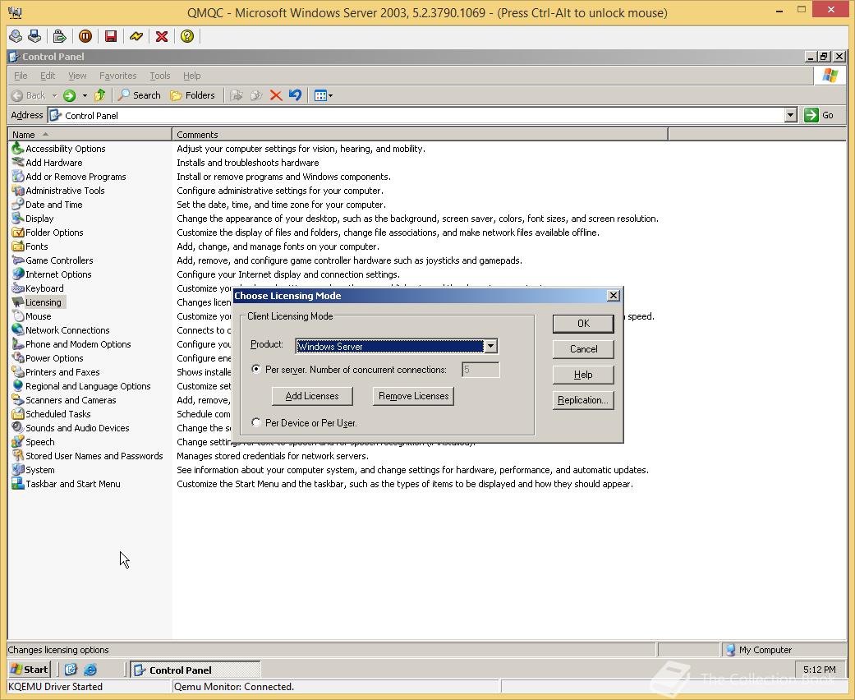Select Sounds and Audio Devices item

click(x=71, y=428)
